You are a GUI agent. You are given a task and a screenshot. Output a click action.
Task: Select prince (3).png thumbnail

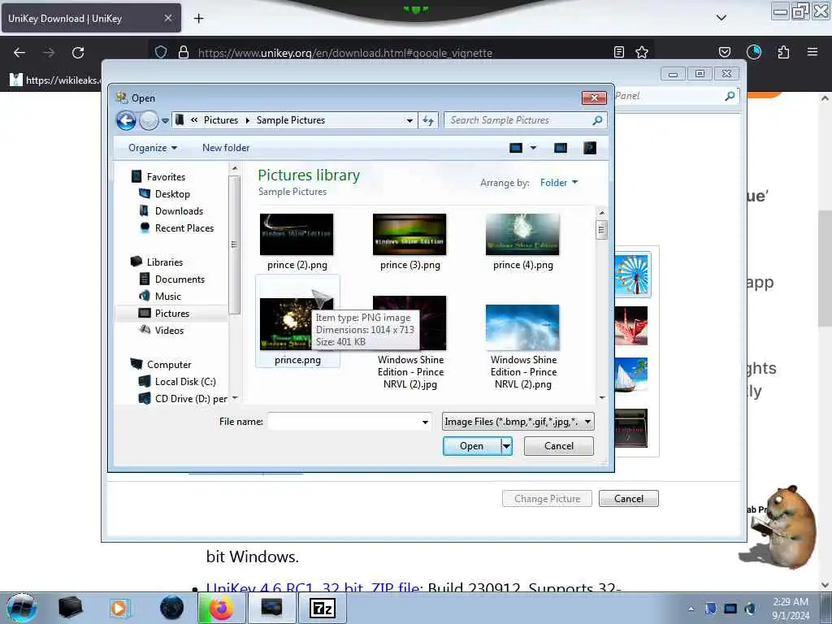click(409, 235)
